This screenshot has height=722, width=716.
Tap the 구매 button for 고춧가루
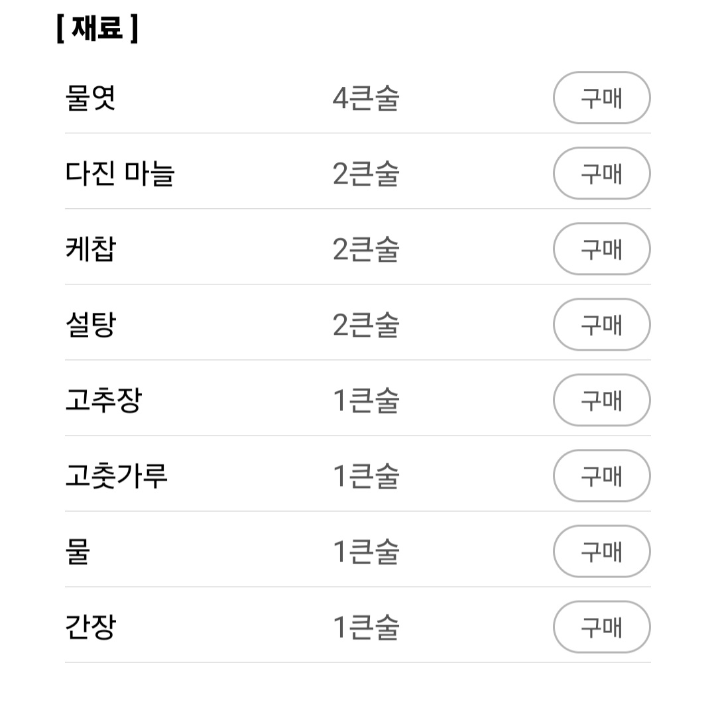601,475
